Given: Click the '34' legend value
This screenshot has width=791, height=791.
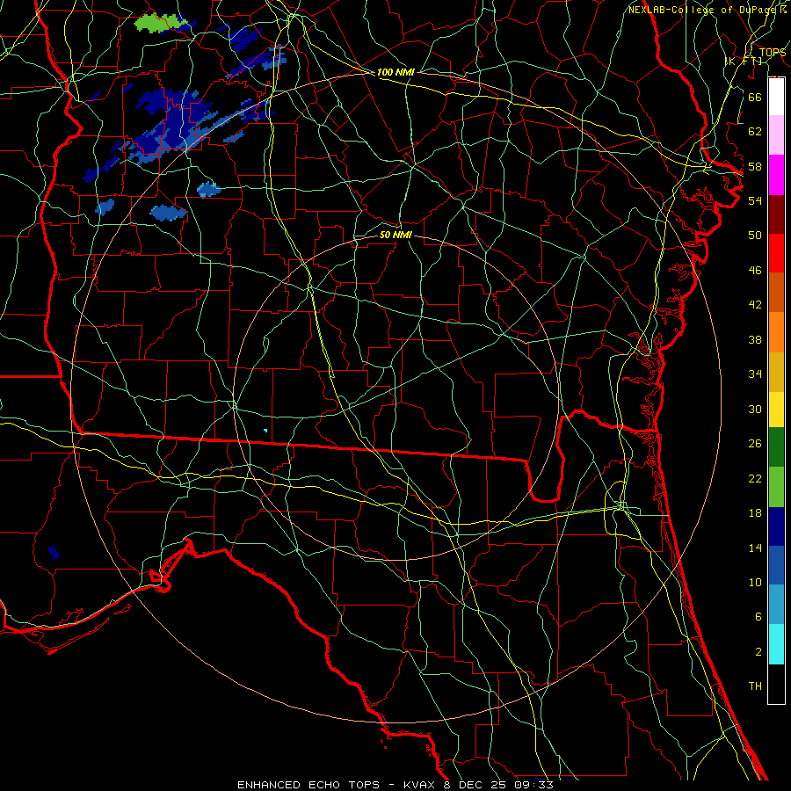Looking at the screenshot, I should click(x=755, y=374).
